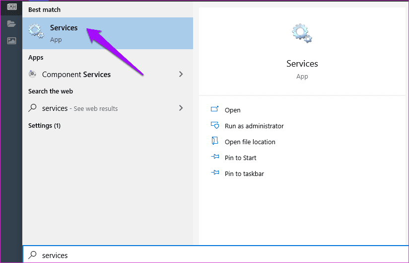Open 'services - See web results' entry
409x263 pixels.
pyautogui.click(x=108, y=108)
